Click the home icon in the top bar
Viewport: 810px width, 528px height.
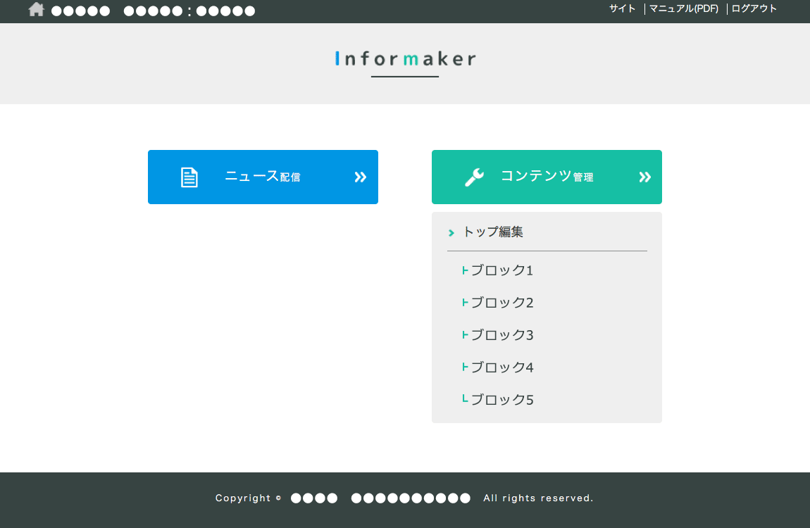[x=36, y=9]
